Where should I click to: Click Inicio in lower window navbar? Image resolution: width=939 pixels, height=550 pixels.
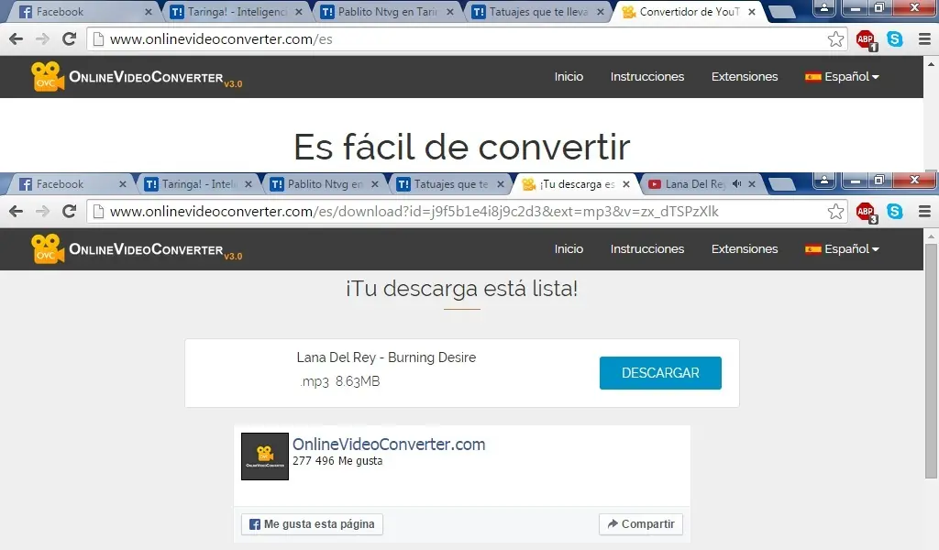(569, 249)
